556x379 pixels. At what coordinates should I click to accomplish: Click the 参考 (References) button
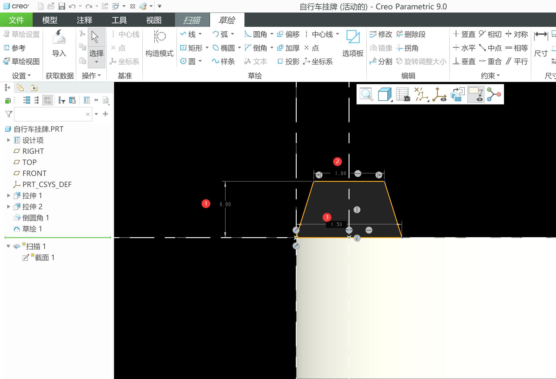coord(15,48)
